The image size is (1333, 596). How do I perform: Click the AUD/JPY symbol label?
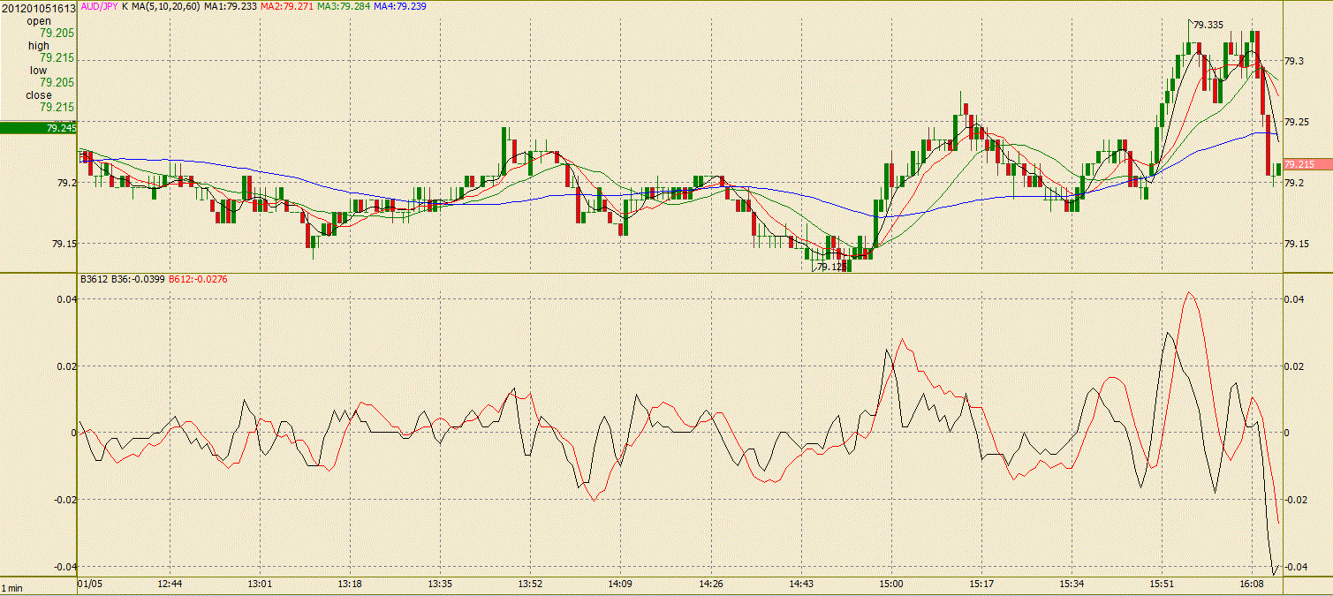tap(98, 5)
